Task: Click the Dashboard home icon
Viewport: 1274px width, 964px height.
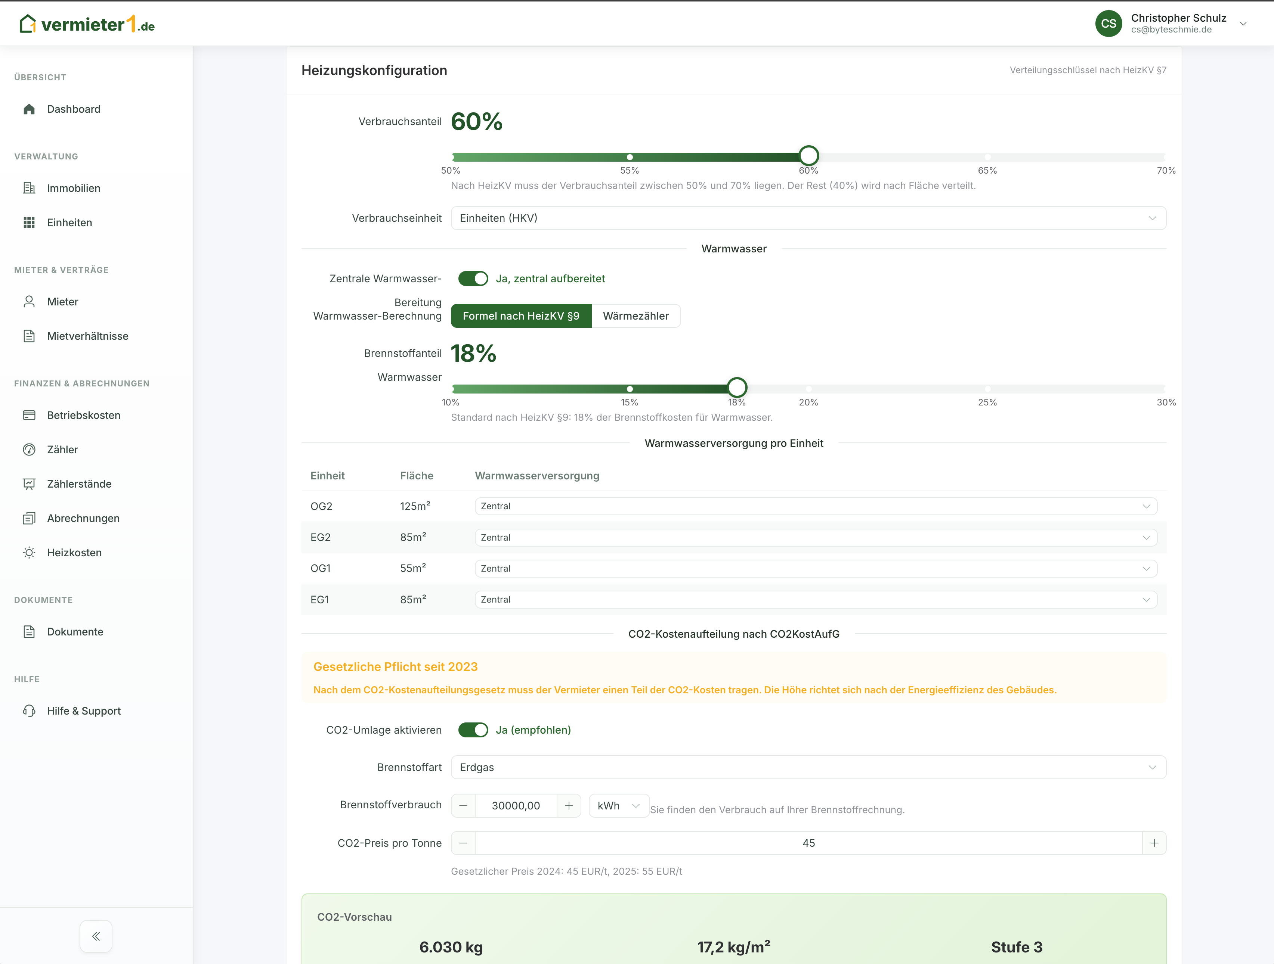Action: pyautogui.click(x=29, y=109)
